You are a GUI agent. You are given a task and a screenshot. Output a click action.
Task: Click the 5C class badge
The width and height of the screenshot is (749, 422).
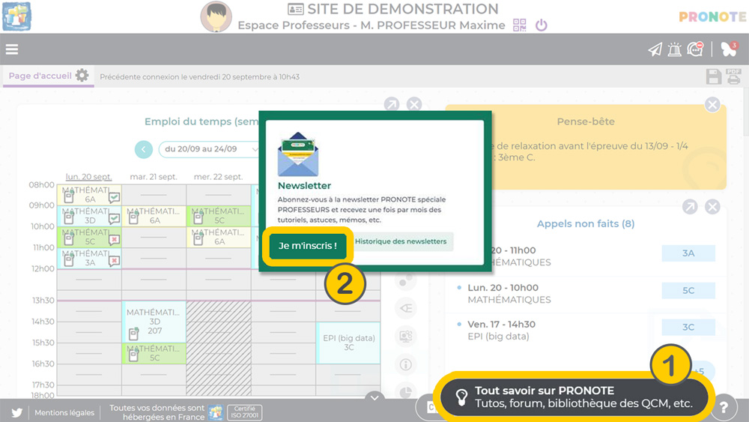tap(688, 291)
